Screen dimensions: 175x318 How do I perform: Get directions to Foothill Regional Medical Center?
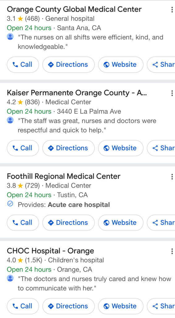coord(68,222)
